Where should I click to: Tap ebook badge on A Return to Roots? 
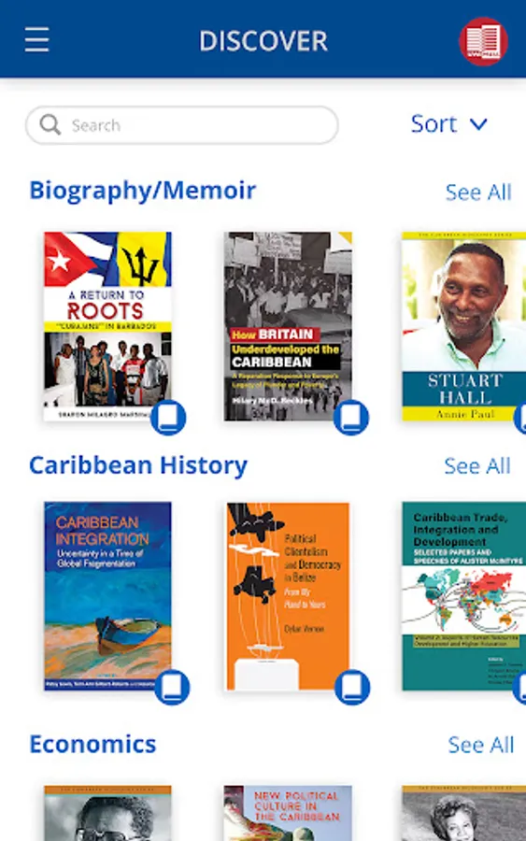(x=168, y=418)
